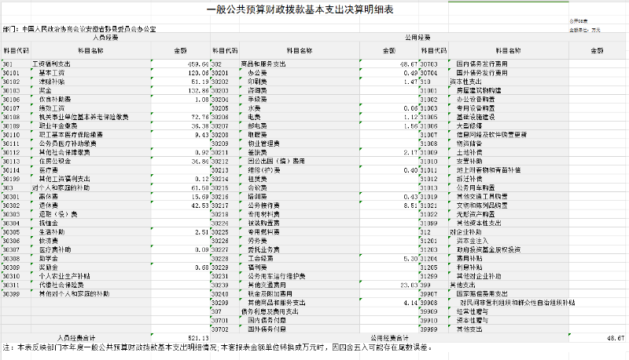Select the 注 footnote text at the bottom
Screen dimensions: 629x360
[x=220, y=347]
